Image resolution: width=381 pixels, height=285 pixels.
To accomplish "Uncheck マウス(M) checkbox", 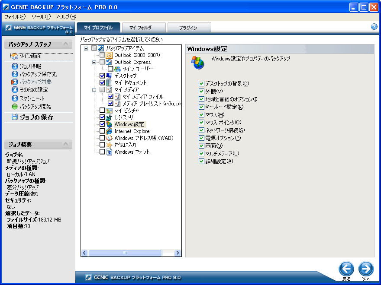I will [x=201, y=114].
